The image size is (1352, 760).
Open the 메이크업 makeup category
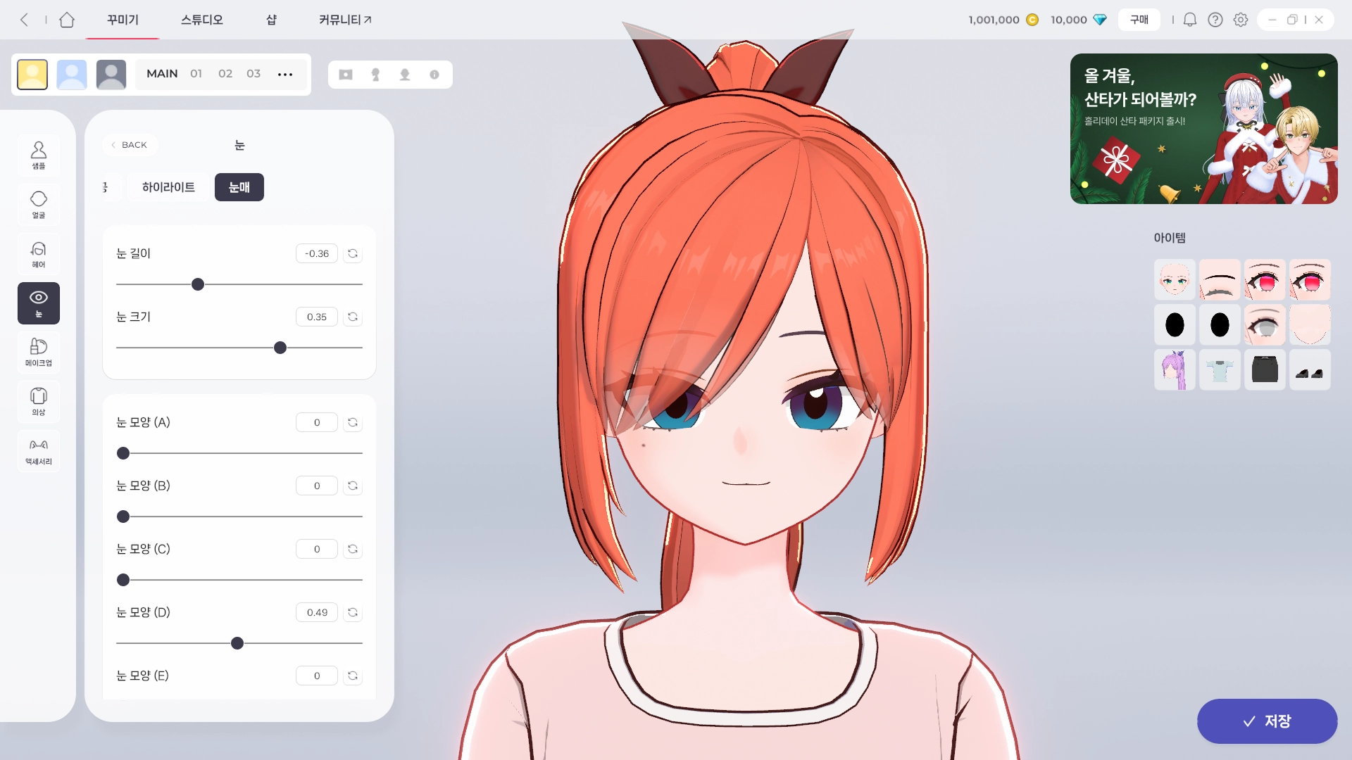(x=39, y=352)
